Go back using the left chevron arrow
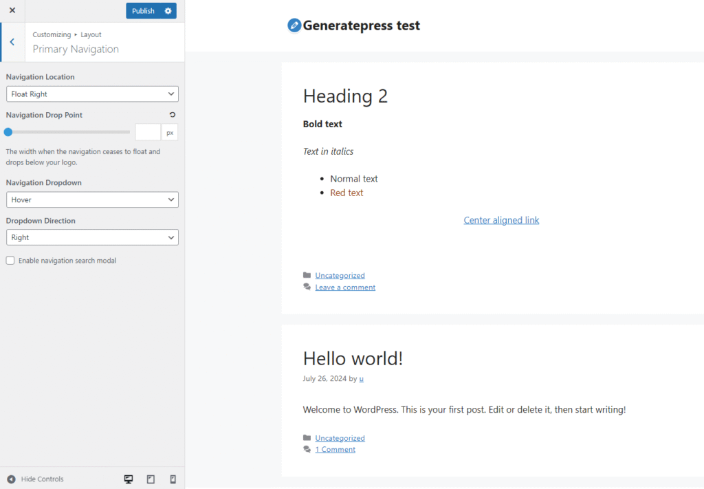 pyautogui.click(x=12, y=42)
